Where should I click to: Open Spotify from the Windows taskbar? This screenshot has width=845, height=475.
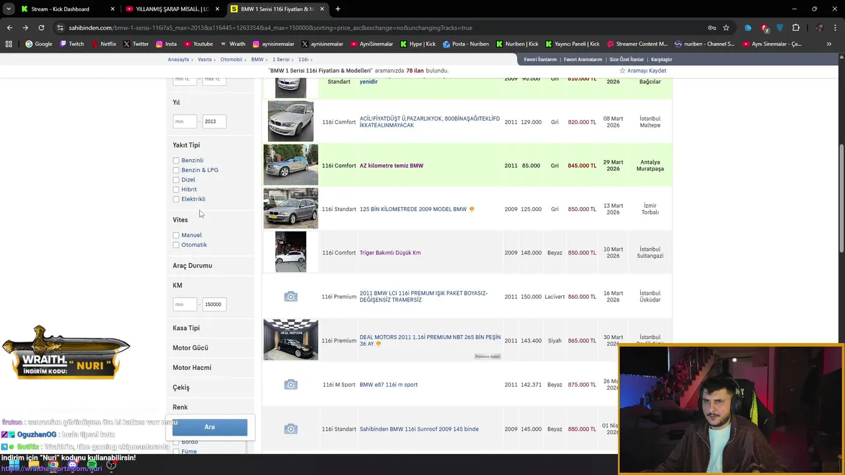(92, 465)
